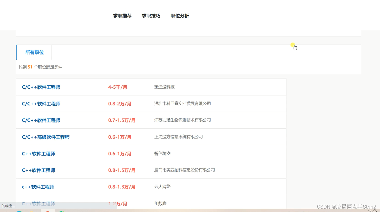
Task: Click the company name 宝迪通科技
Action: pyautogui.click(x=164, y=87)
